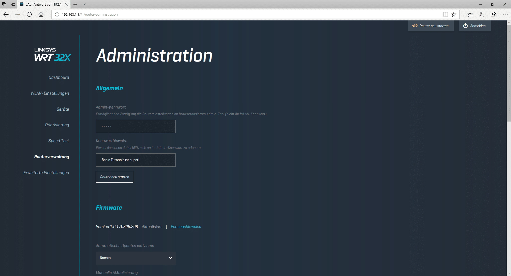511x276 pixels.
Task: Expand the automatic updates Nachts dropdown
Action: [x=136, y=258]
